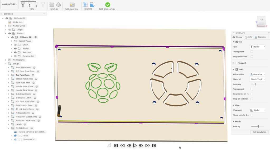
Task: Toggle visibility eye of Pi Cluster Z1 root
Action: (7, 18)
